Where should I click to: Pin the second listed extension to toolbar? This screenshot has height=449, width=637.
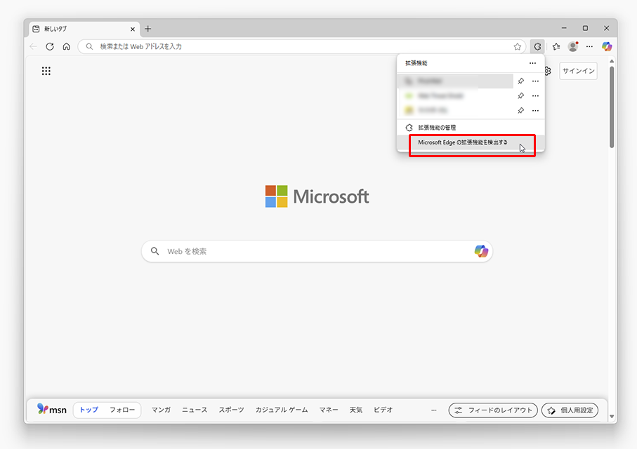521,96
